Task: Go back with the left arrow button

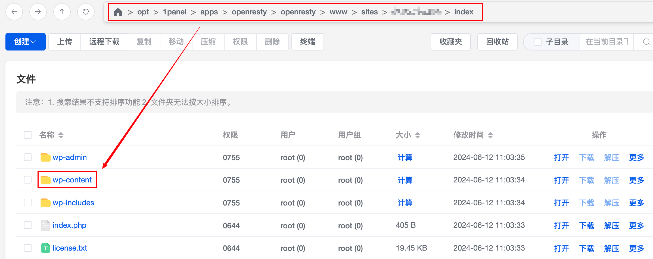Action: coord(14,12)
